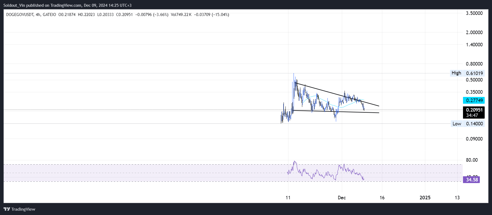
Task: Click the Dec date label on time axis
Action: pos(342,198)
